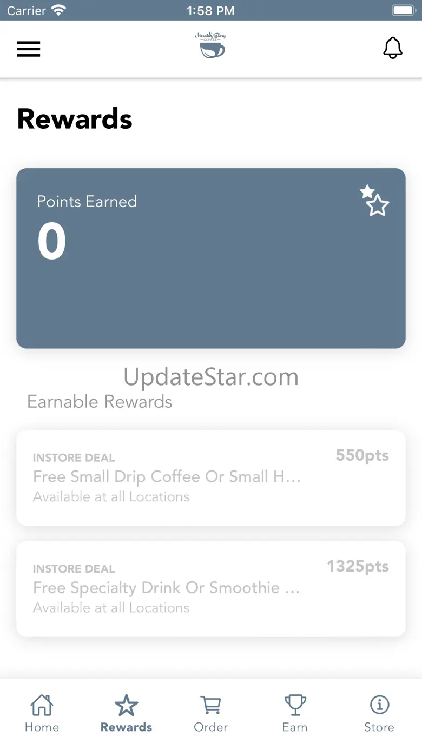Screen dimensions: 422x750
Task: Open the Store tab label
Action: coord(379,727)
